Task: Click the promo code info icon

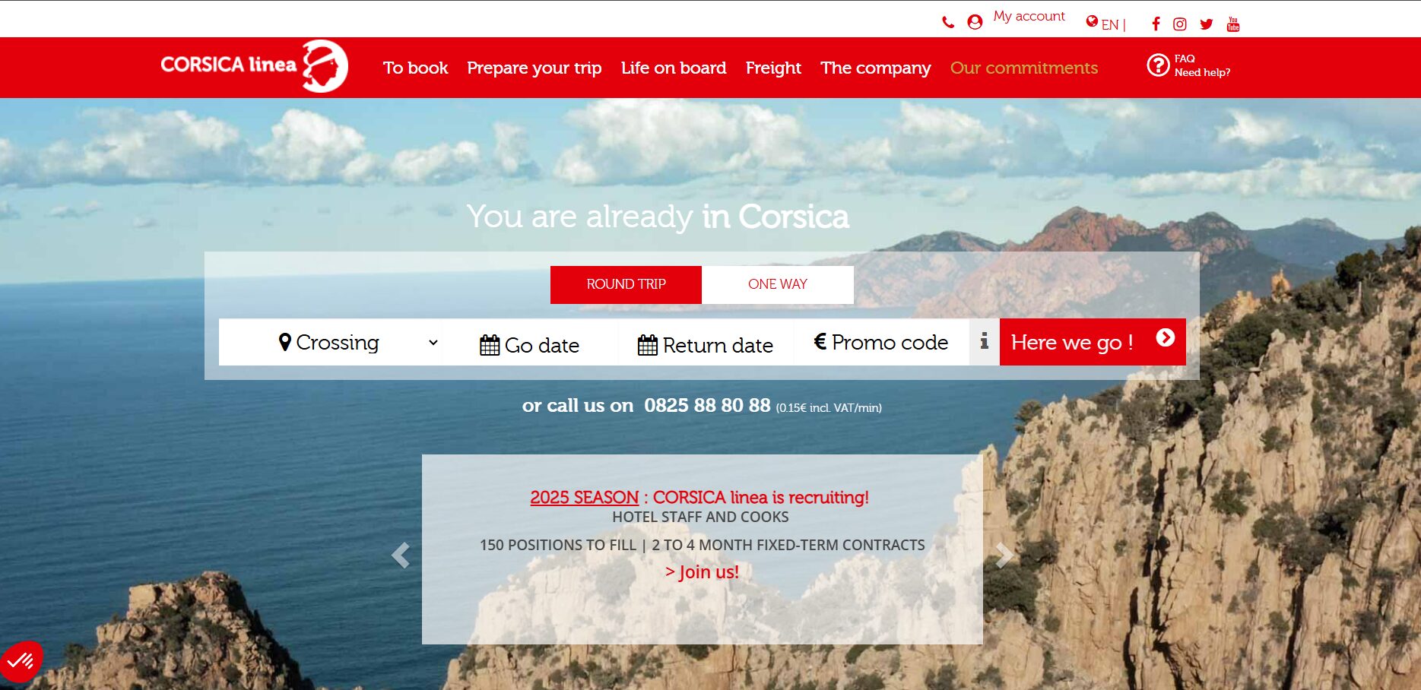Action: [984, 342]
